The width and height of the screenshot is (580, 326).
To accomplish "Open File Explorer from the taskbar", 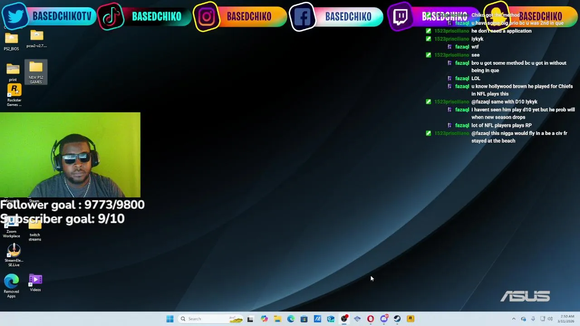I will pos(277,319).
